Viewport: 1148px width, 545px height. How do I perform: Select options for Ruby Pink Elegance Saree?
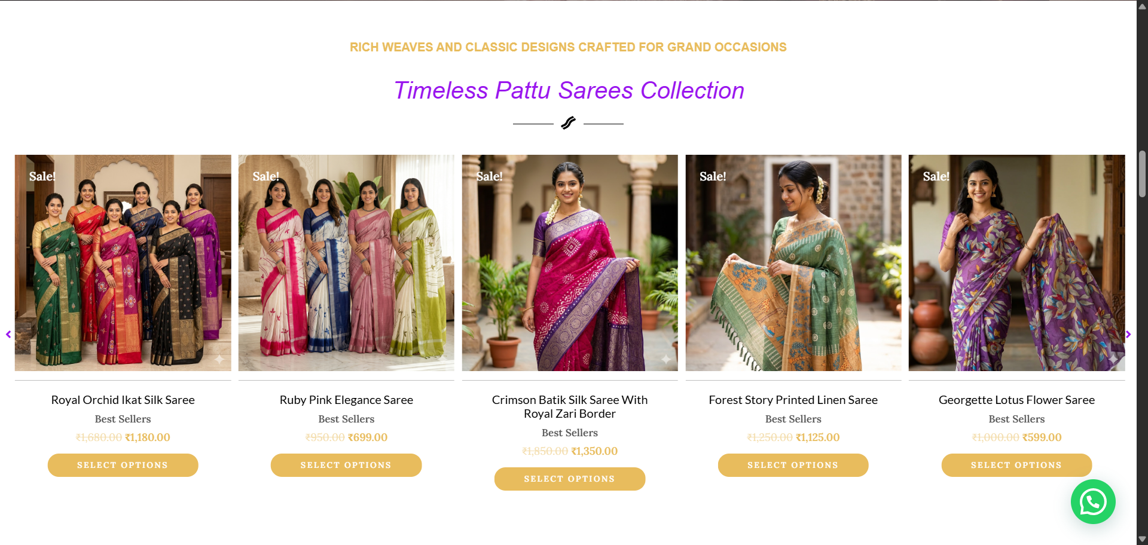[346, 465]
